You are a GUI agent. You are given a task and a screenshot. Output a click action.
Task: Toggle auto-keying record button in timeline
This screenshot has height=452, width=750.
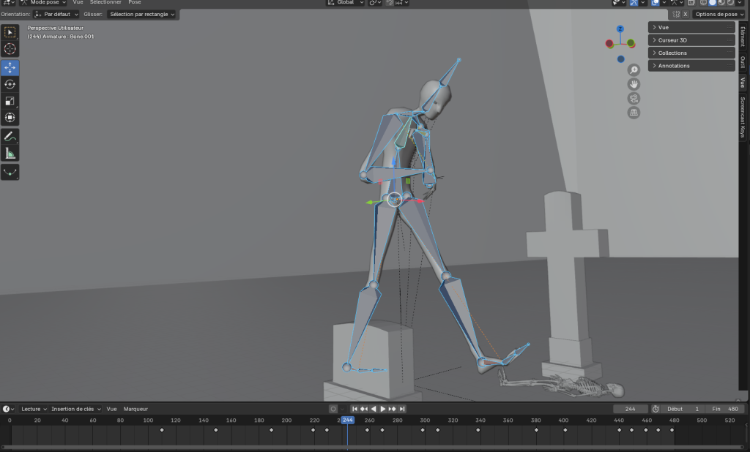[x=333, y=409]
